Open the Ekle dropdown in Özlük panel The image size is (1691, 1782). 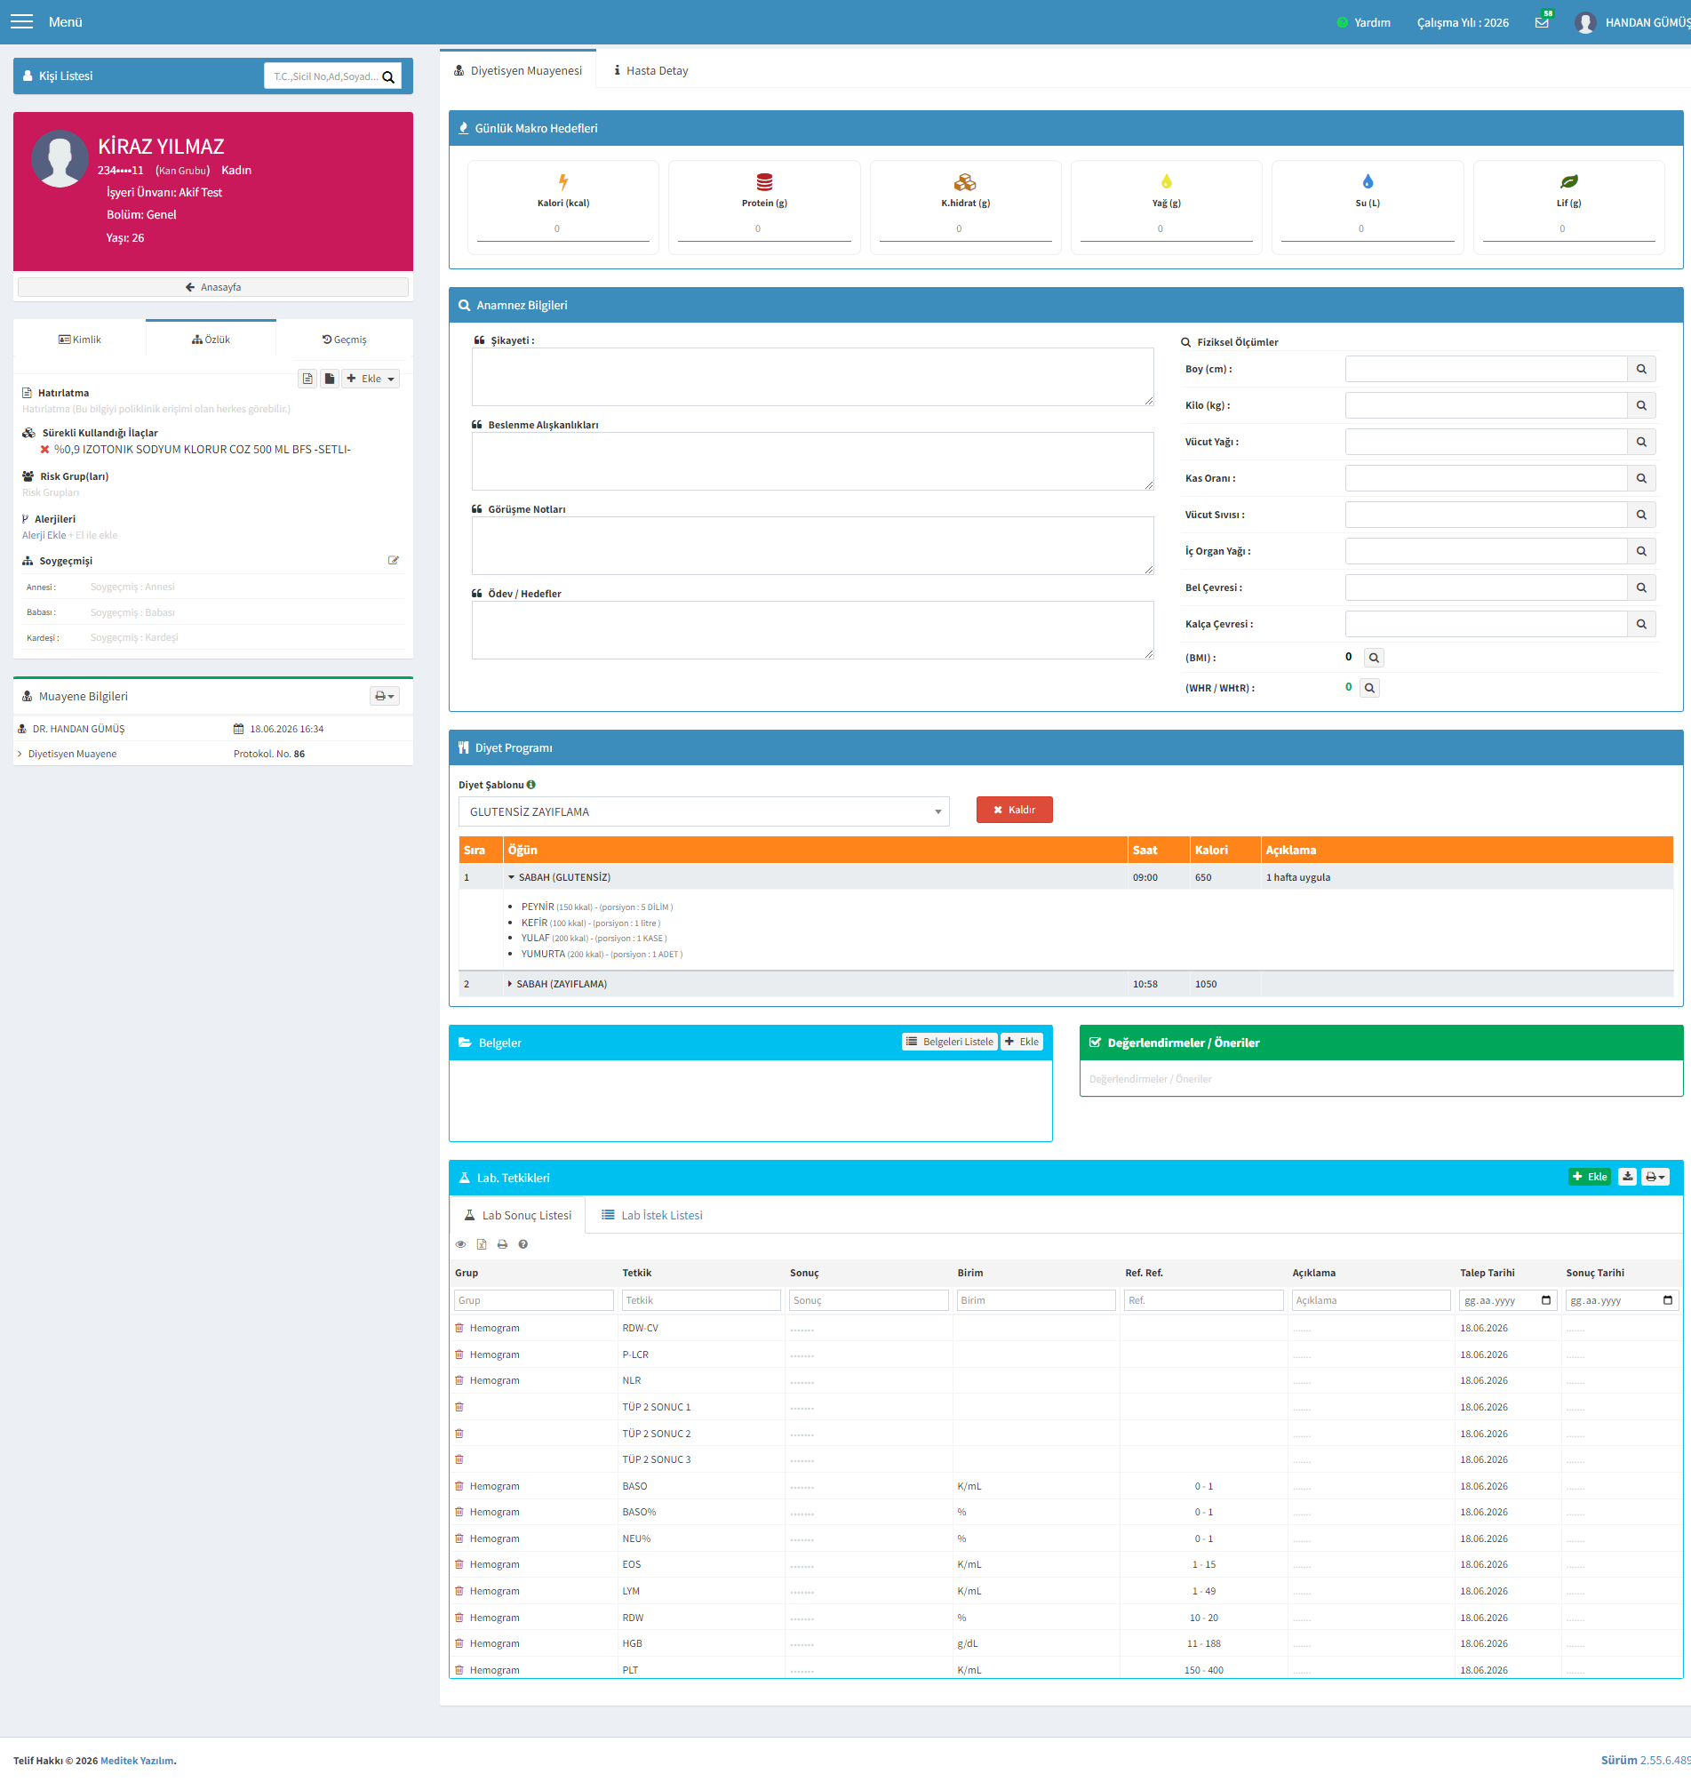coord(371,379)
